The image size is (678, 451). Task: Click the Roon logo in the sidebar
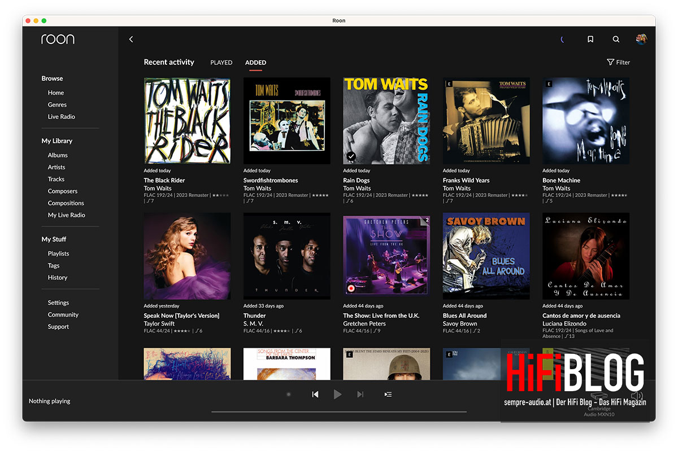[58, 39]
